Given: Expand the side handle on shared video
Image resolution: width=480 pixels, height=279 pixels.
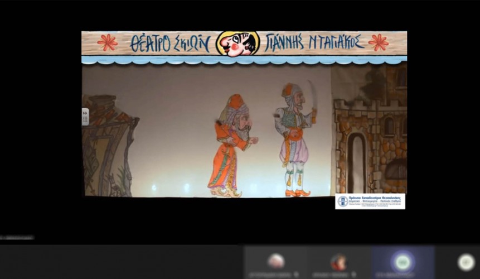Looking at the screenshot, I should click(x=85, y=116).
